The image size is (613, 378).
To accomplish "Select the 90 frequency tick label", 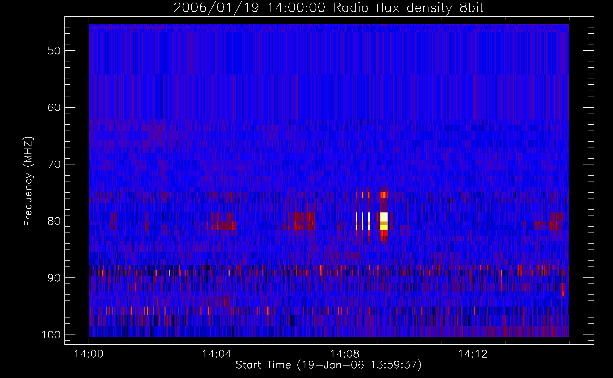I will (x=54, y=278).
